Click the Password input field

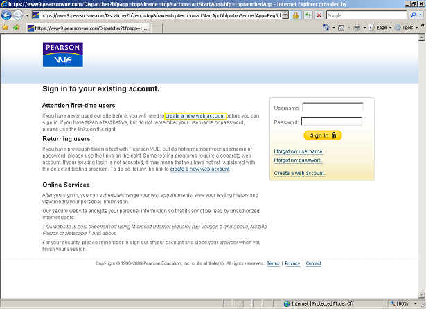332,121
